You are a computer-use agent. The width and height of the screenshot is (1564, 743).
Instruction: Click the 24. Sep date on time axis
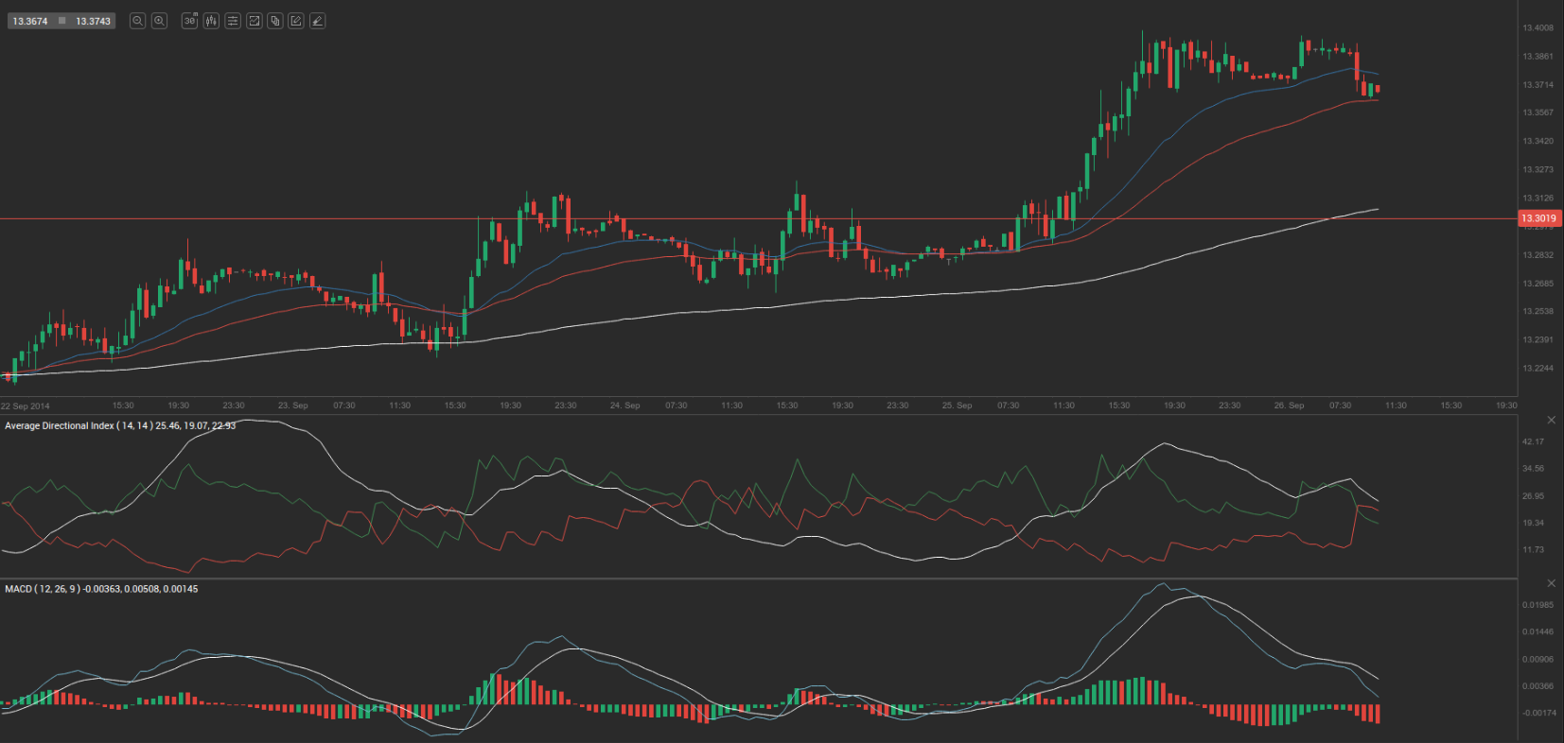pyautogui.click(x=624, y=406)
